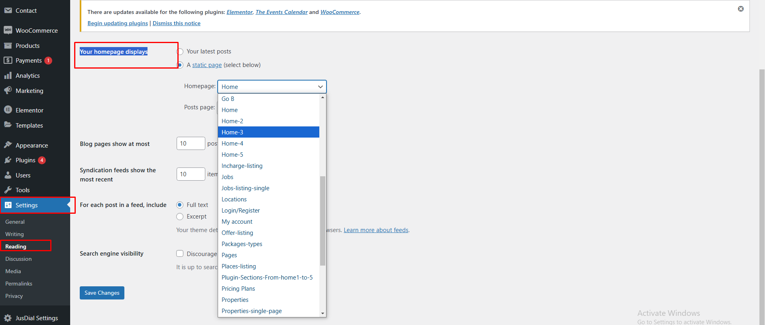Open The Events Calendar link
The image size is (765, 325).
pyautogui.click(x=281, y=12)
